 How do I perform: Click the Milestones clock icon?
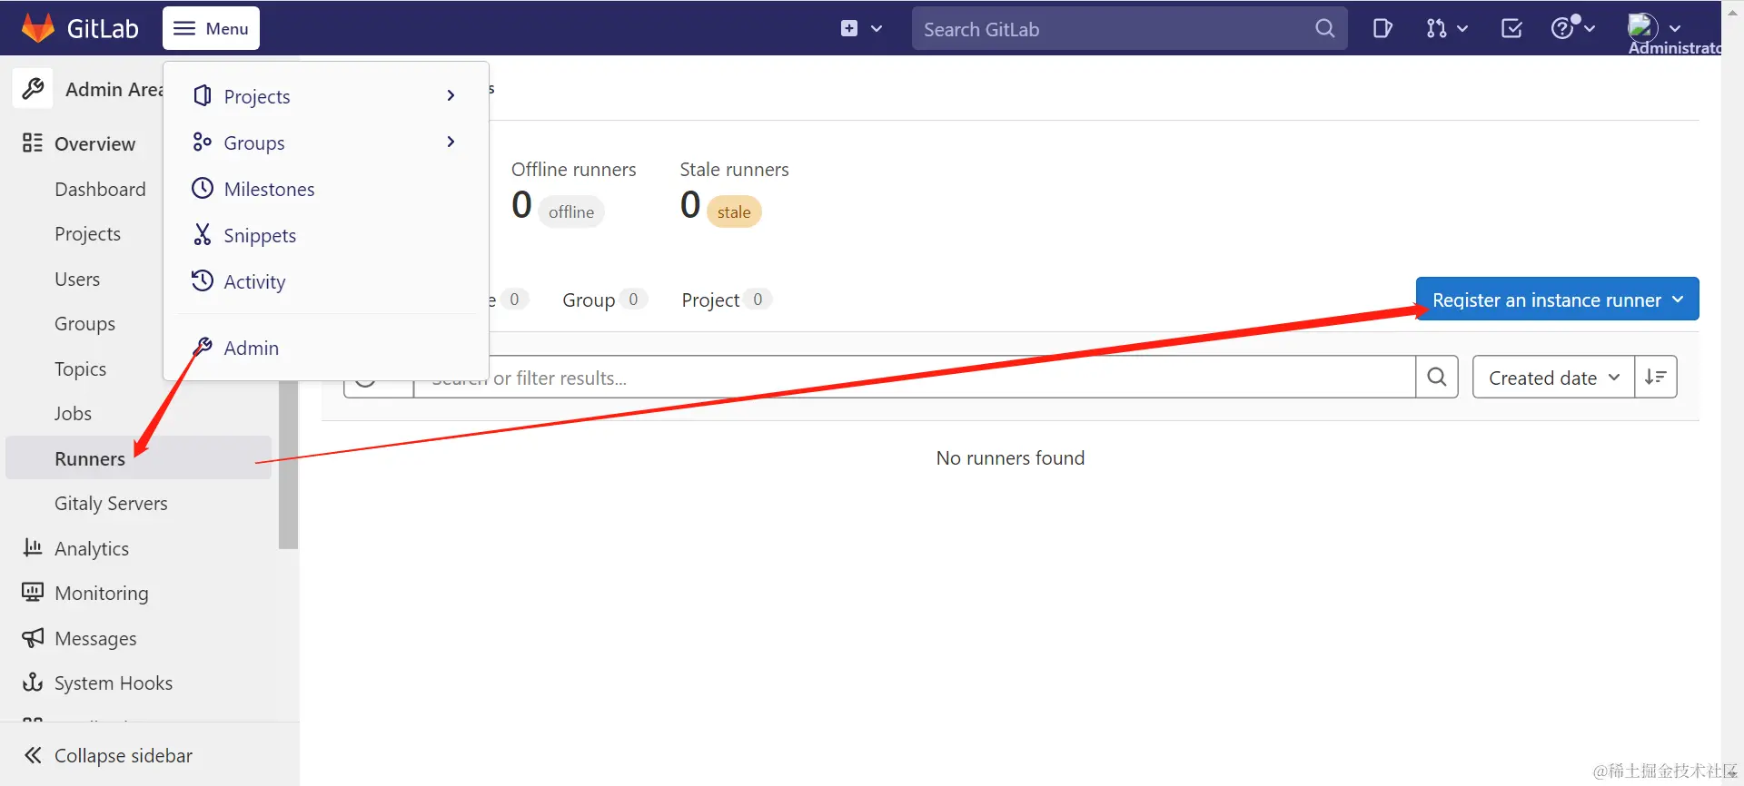pyautogui.click(x=203, y=188)
